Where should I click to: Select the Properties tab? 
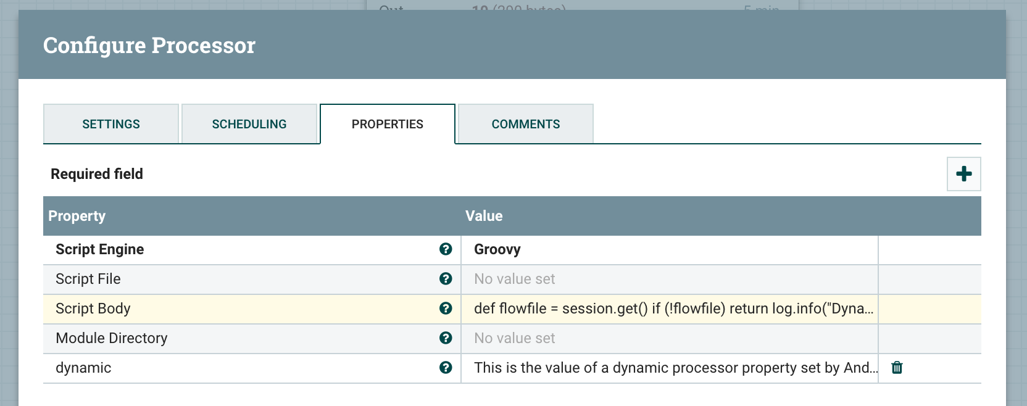point(388,124)
